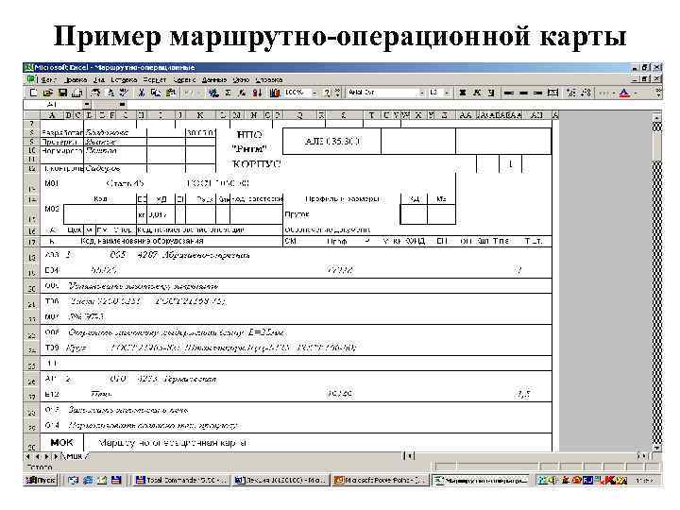Click the Chart Wizard icon
This screenshot has width=680, height=510.
[275, 93]
